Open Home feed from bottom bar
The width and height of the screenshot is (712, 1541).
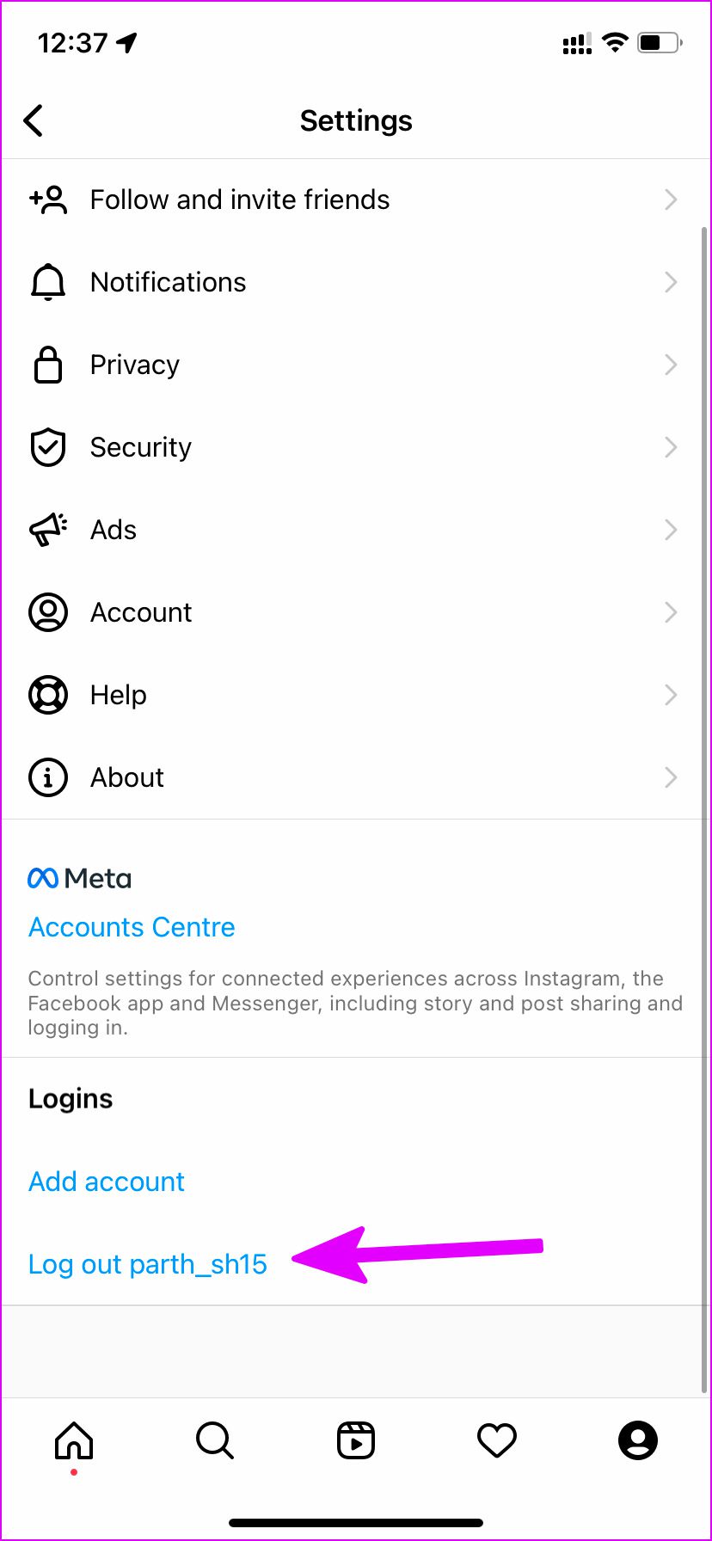point(74,1440)
